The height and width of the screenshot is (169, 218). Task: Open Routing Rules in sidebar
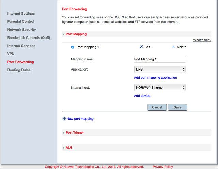point(19,70)
